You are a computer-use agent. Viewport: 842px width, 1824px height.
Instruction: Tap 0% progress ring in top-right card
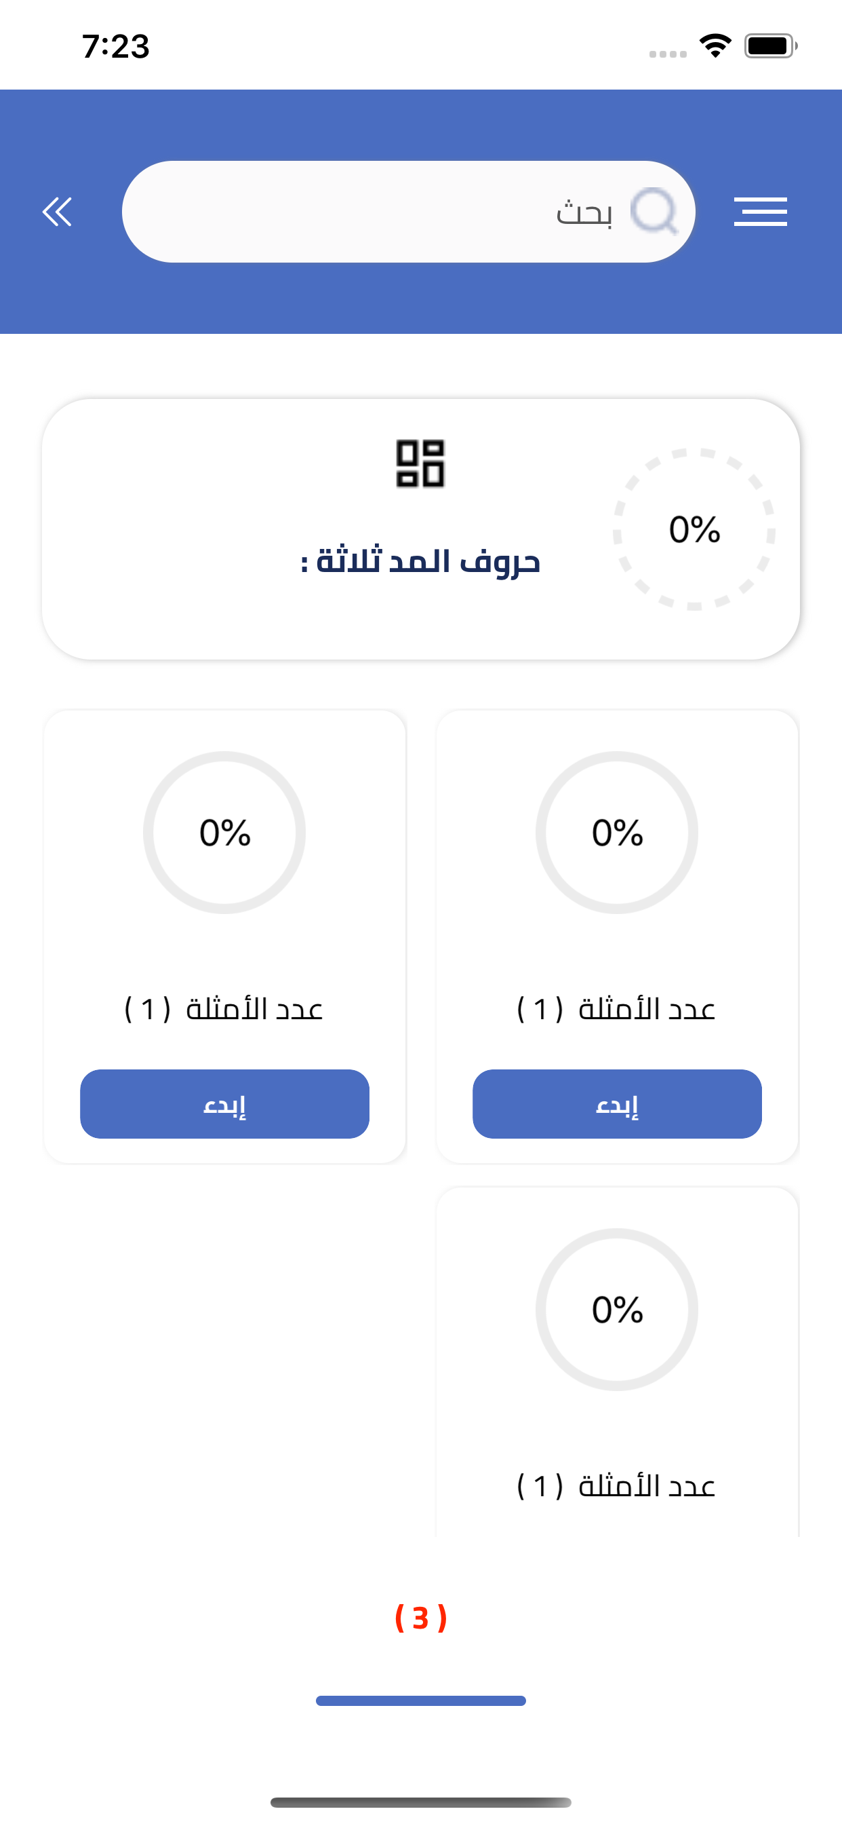617,832
